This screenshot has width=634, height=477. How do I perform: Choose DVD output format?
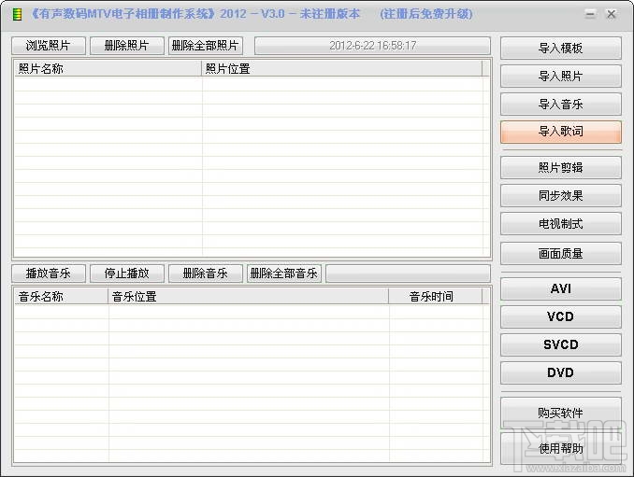pyautogui.click(x=561, y=372)
